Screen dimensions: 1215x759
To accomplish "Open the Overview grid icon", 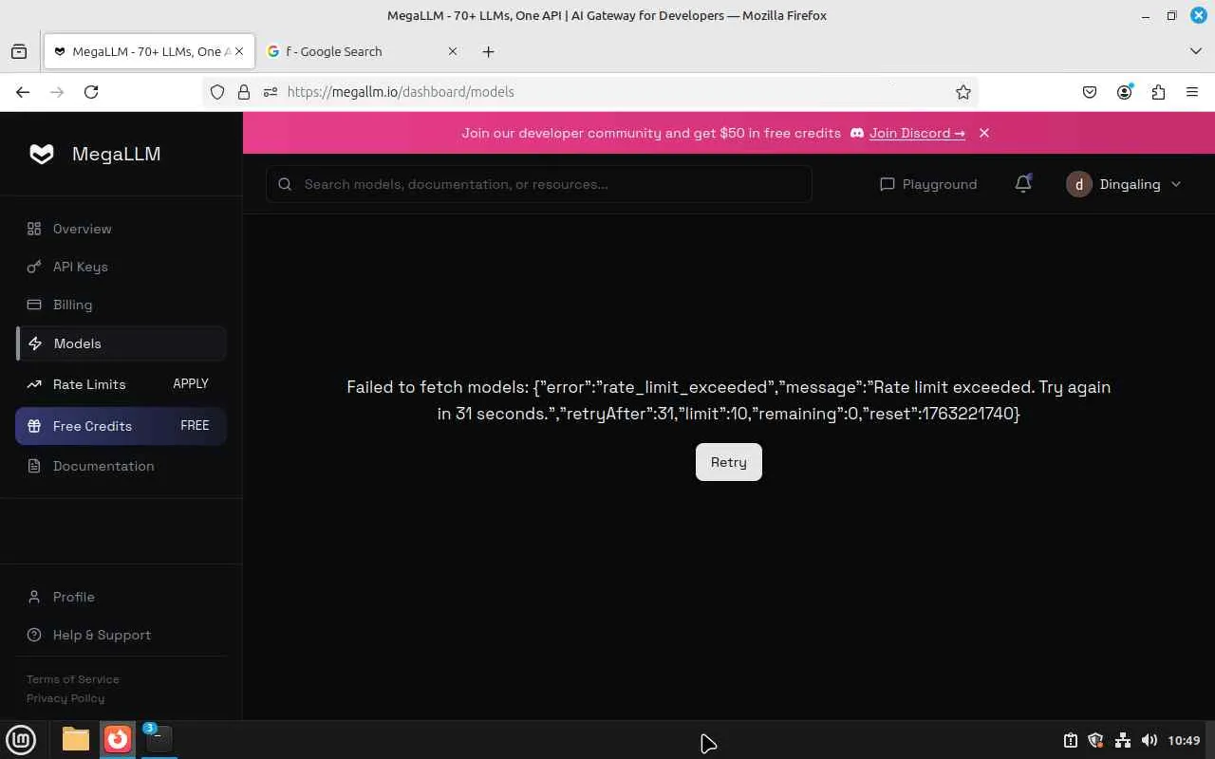I will point(34,229).
